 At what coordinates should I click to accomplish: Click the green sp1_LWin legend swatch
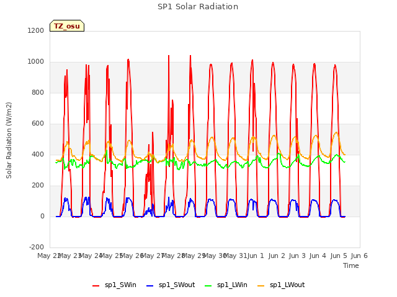click(208, 286)
